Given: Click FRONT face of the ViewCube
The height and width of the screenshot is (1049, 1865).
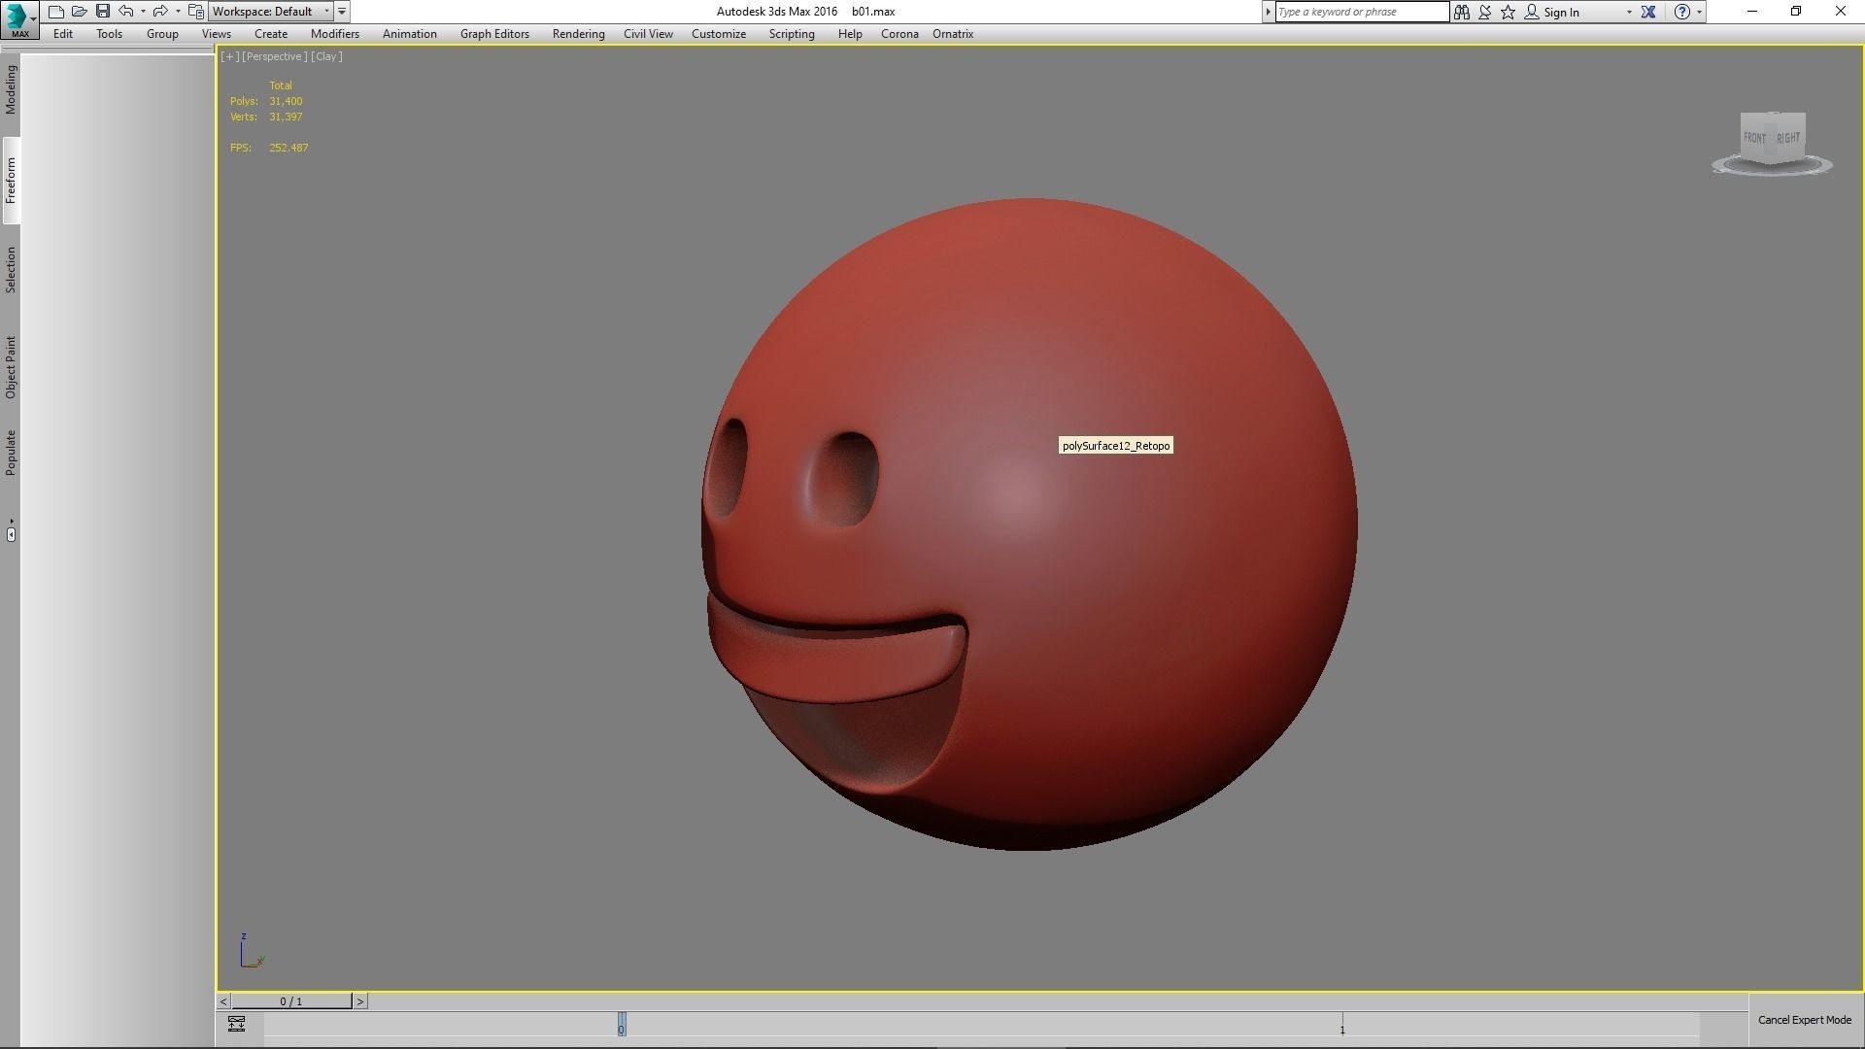Looking at the screenshot, I should click(1754, 137).
